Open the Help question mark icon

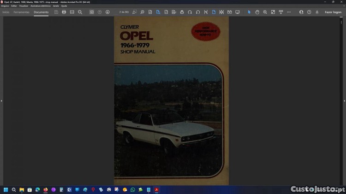coord(309,12)
